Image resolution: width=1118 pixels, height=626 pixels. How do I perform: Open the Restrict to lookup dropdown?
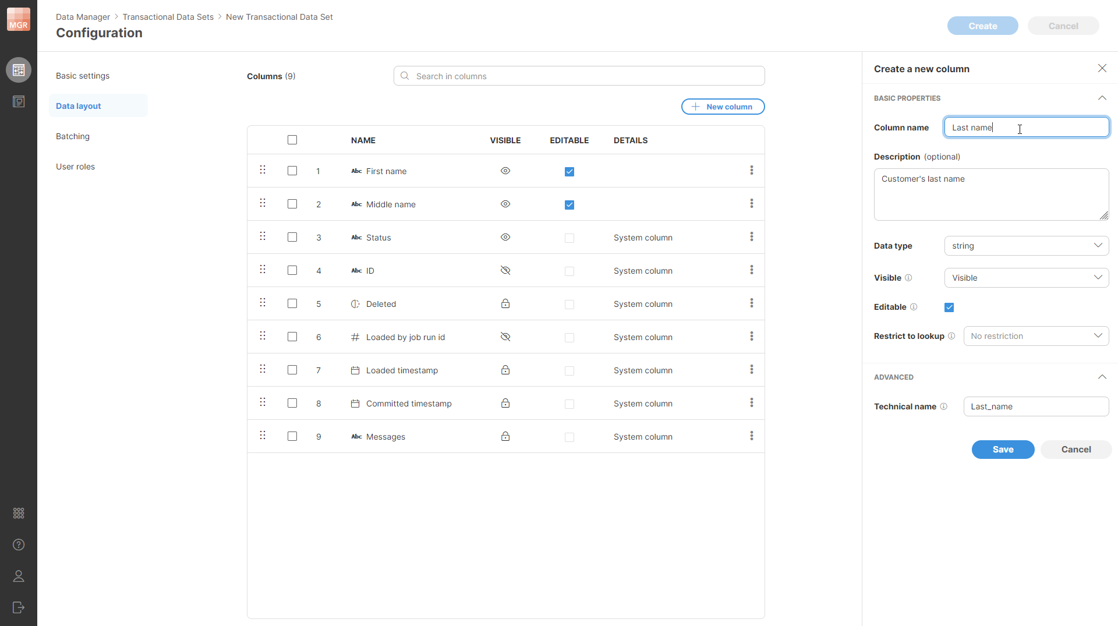(x=1036, y=335)
